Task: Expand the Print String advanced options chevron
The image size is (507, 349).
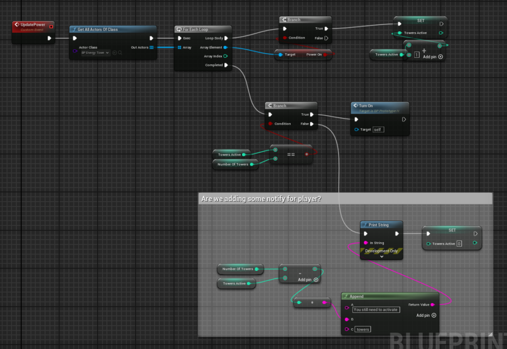Action: [381, 257]
